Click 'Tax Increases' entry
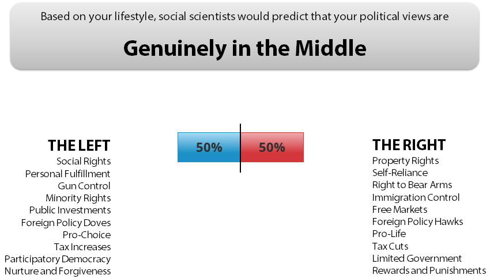 [x=82, y=247]
